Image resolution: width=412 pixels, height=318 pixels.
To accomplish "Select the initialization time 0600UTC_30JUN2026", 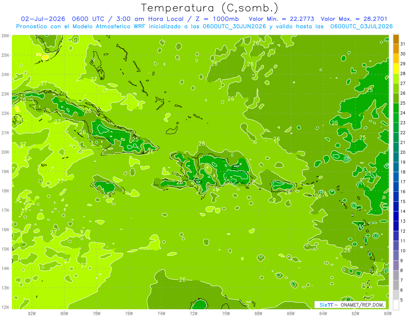I will 234,26.
